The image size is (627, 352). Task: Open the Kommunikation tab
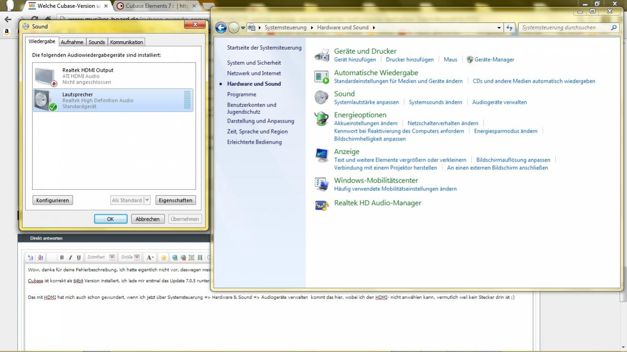coord(126,42)
